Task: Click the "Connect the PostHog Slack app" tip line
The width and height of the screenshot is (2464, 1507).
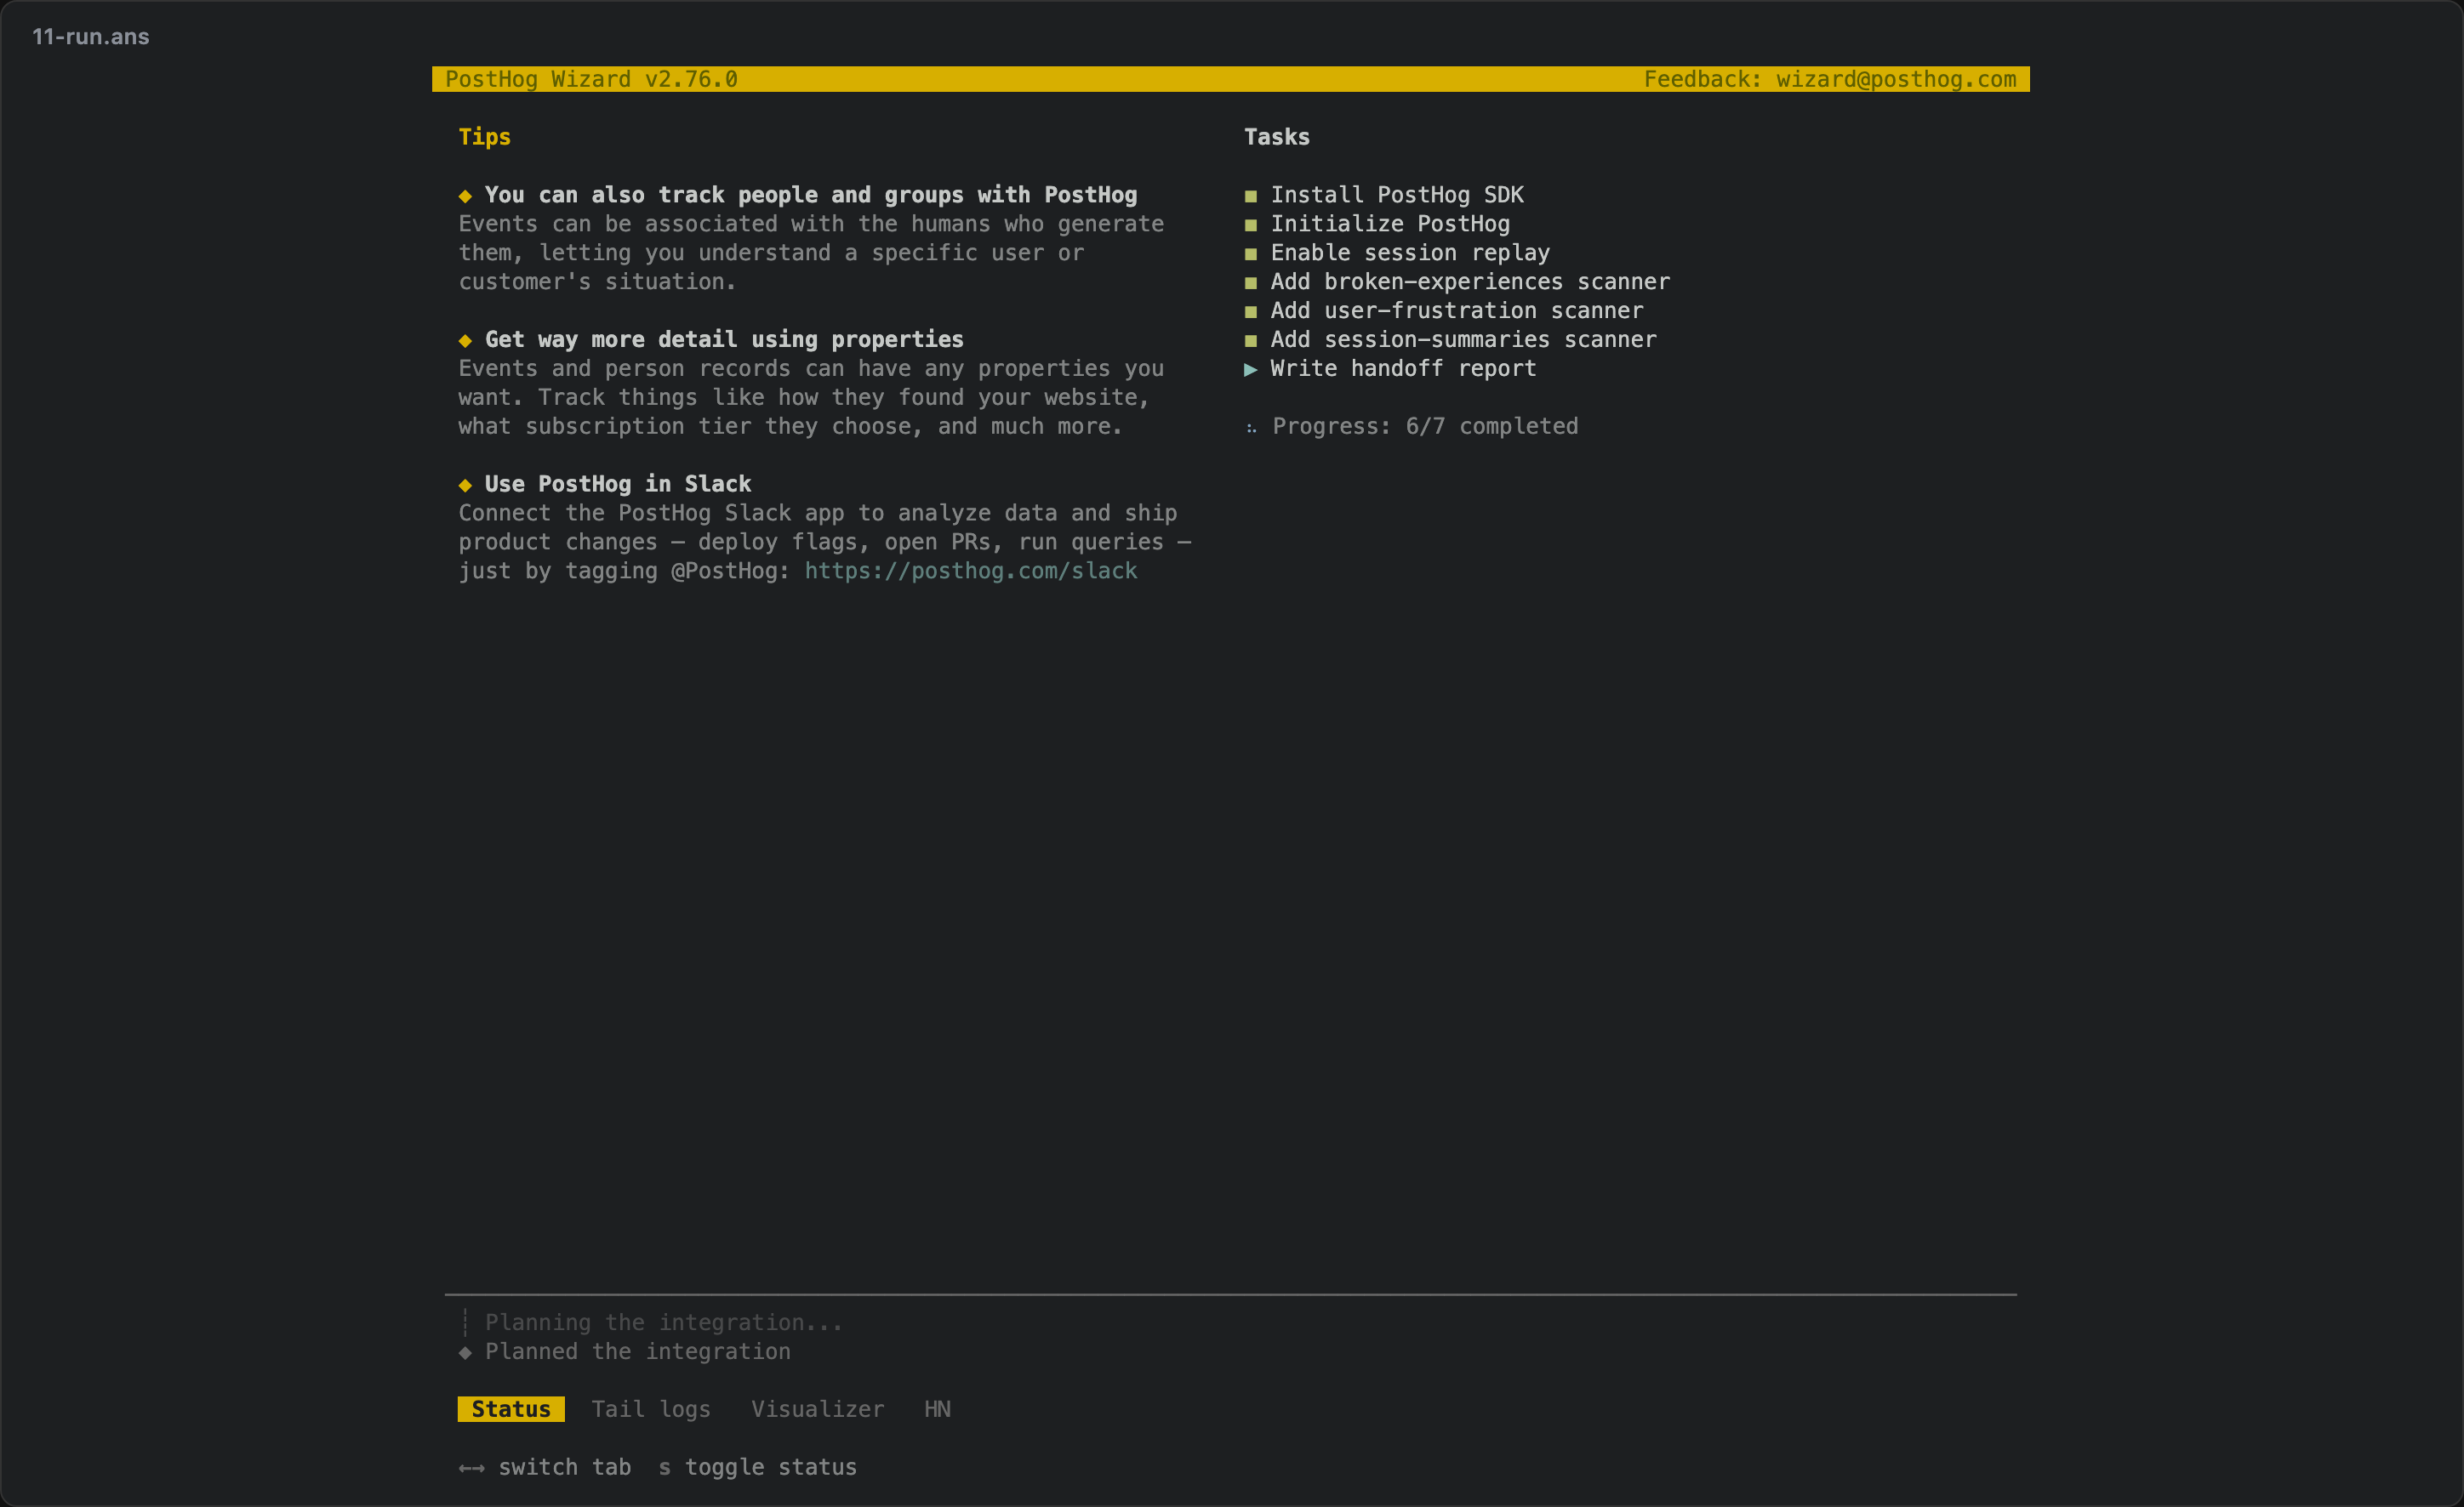Action: 817,513
